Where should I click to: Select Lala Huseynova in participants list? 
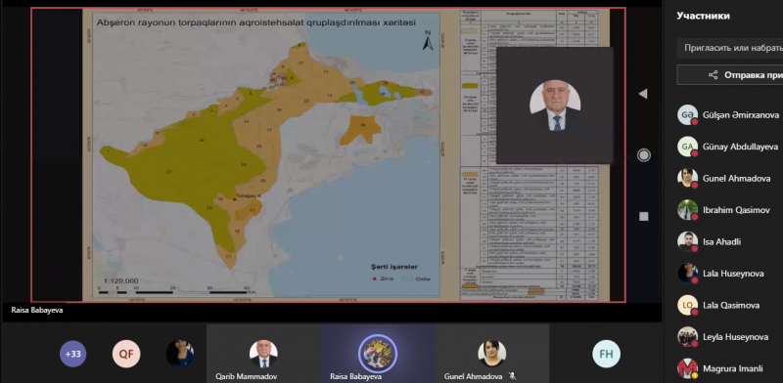click(730, 274)
